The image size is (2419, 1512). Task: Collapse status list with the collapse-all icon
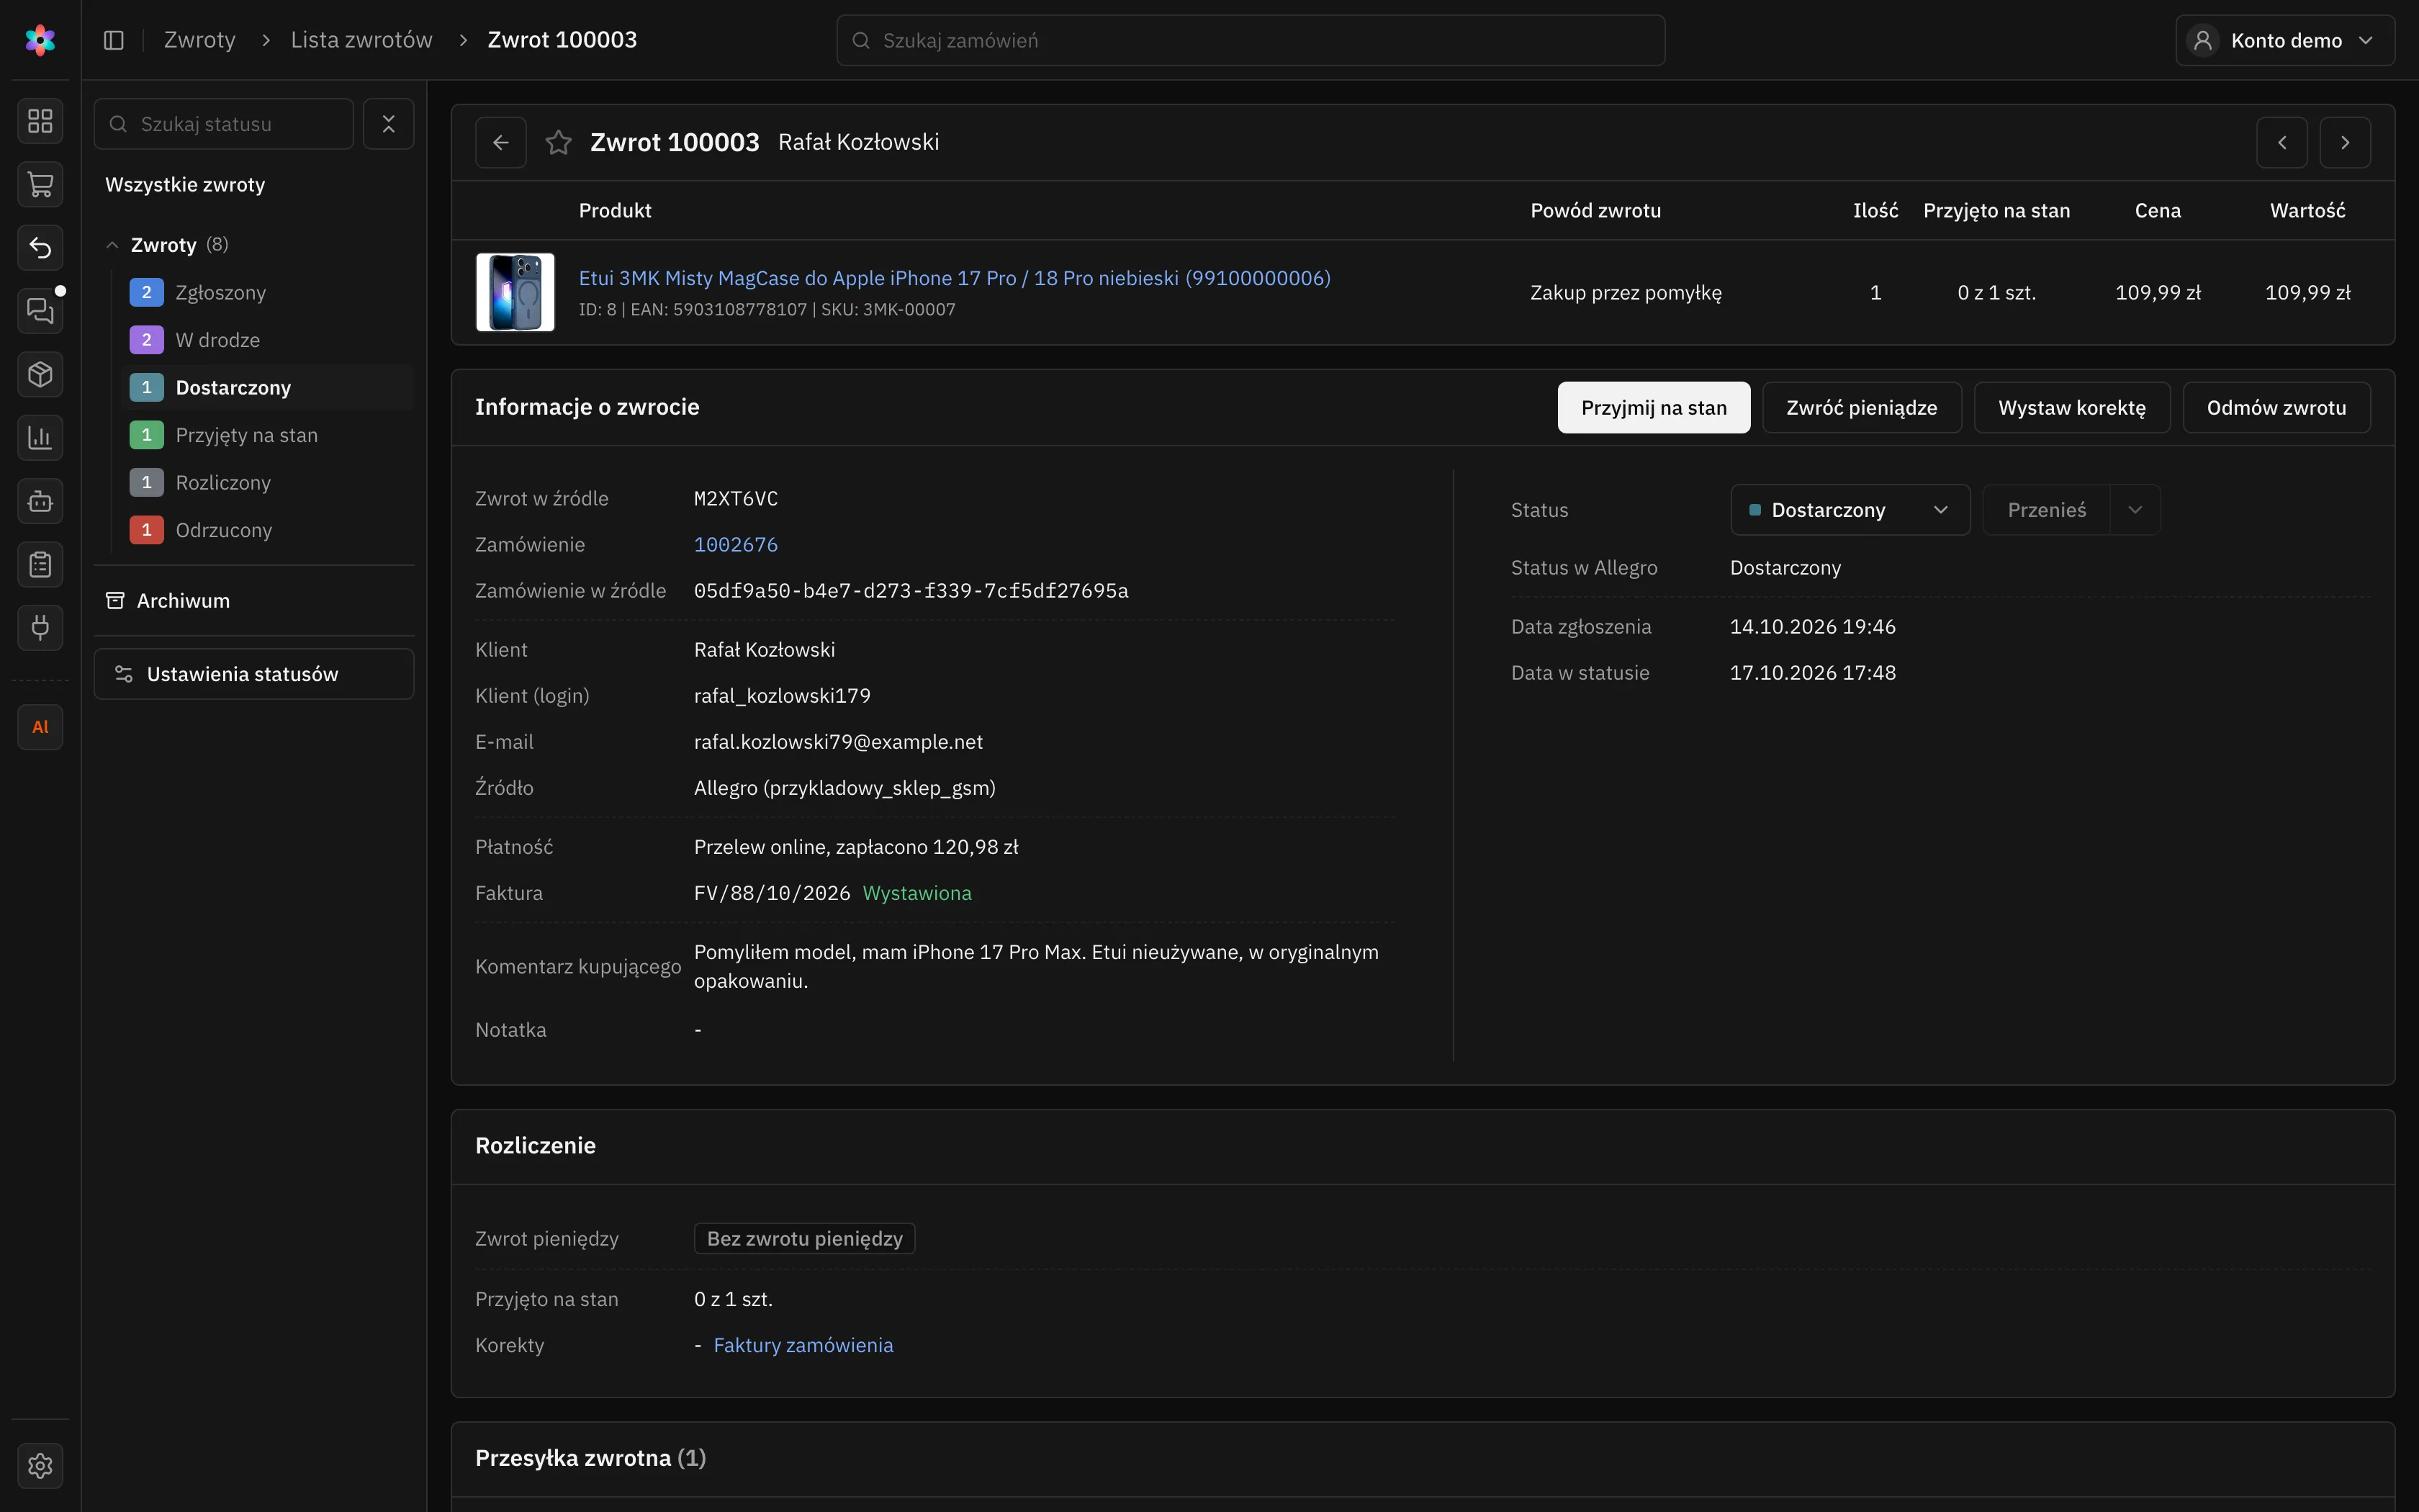click(389, 124)
